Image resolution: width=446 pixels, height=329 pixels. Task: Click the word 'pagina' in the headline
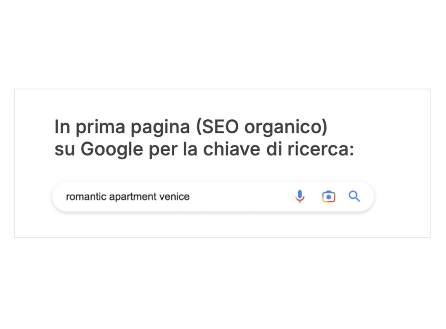160,128
